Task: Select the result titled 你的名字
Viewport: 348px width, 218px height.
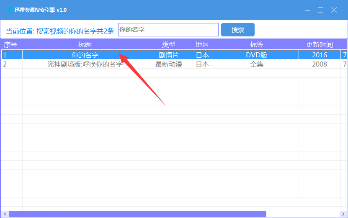Action: (x=85, y=55)
